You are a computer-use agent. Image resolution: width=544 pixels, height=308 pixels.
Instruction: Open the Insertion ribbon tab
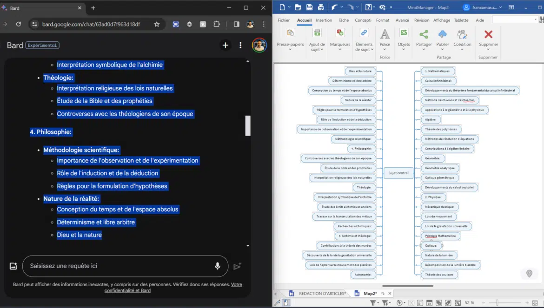coord(324,20)
